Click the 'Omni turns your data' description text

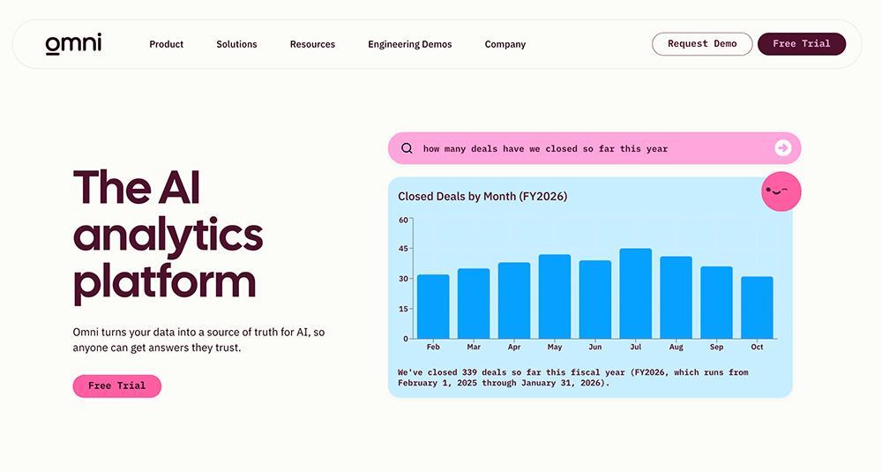pyautogui.click(x=198, y=340)
